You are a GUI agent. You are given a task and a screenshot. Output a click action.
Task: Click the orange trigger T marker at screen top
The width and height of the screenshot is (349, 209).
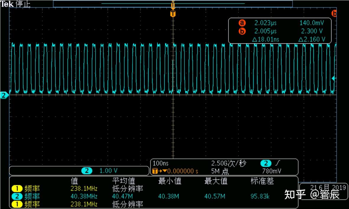pos(172,13)
